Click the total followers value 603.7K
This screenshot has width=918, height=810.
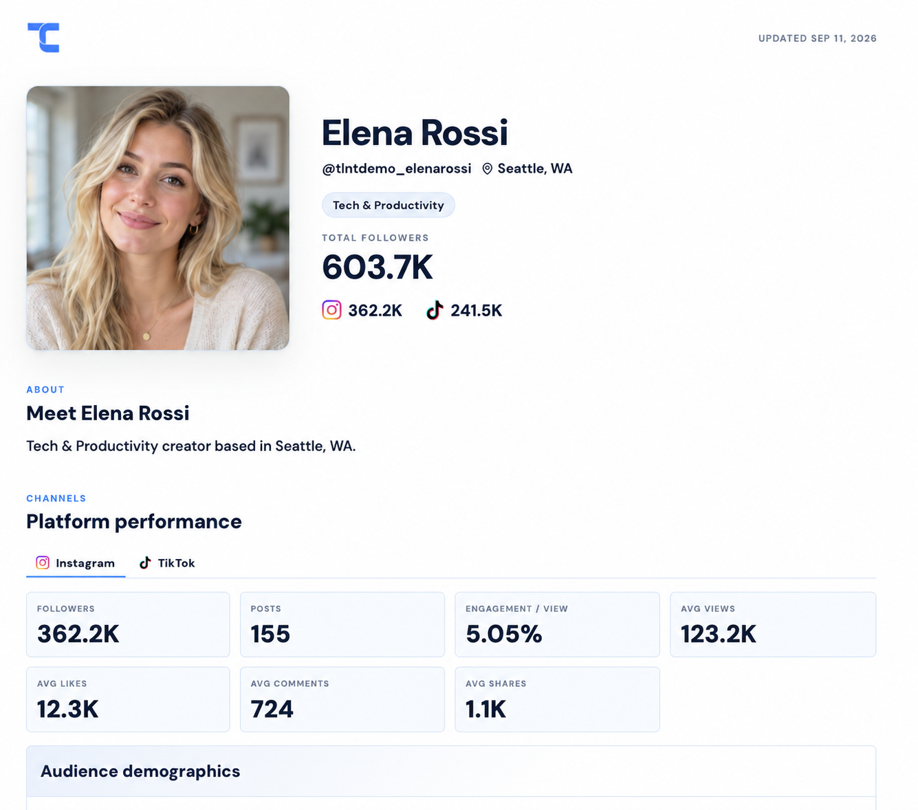click(378, 267)
